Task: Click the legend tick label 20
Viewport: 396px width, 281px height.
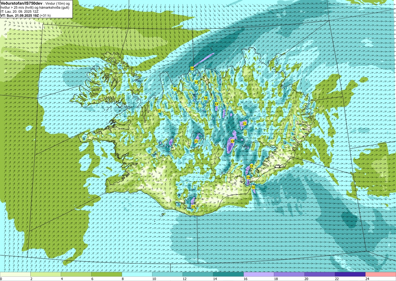Action: click(x=306, y=279)
